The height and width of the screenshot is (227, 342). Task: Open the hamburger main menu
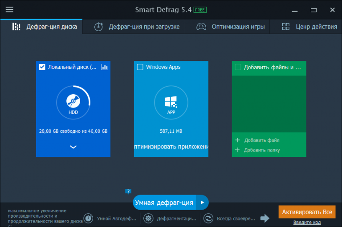[x=9, y=9]
